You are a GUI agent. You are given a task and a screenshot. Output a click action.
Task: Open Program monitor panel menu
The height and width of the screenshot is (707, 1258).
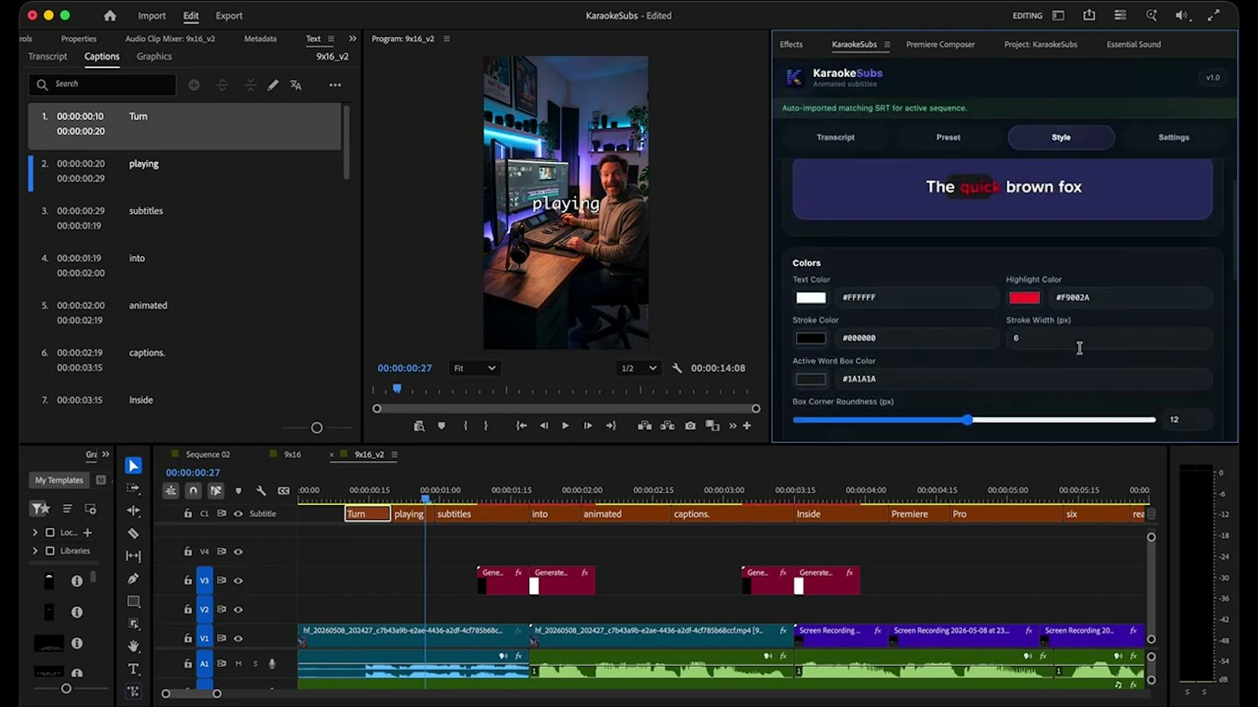point(447,38)
